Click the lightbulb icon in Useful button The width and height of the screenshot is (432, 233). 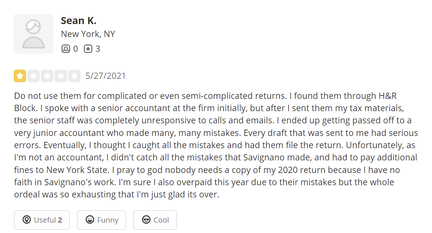point(26,220)
